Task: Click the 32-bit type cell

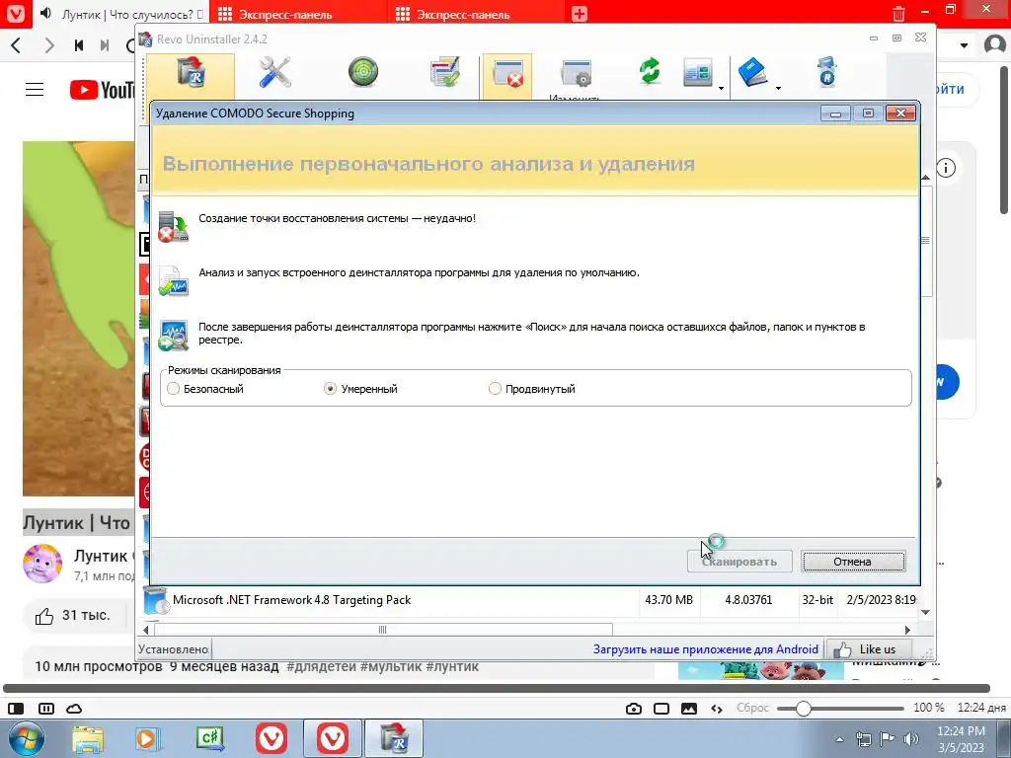Action: click(817, 600)
